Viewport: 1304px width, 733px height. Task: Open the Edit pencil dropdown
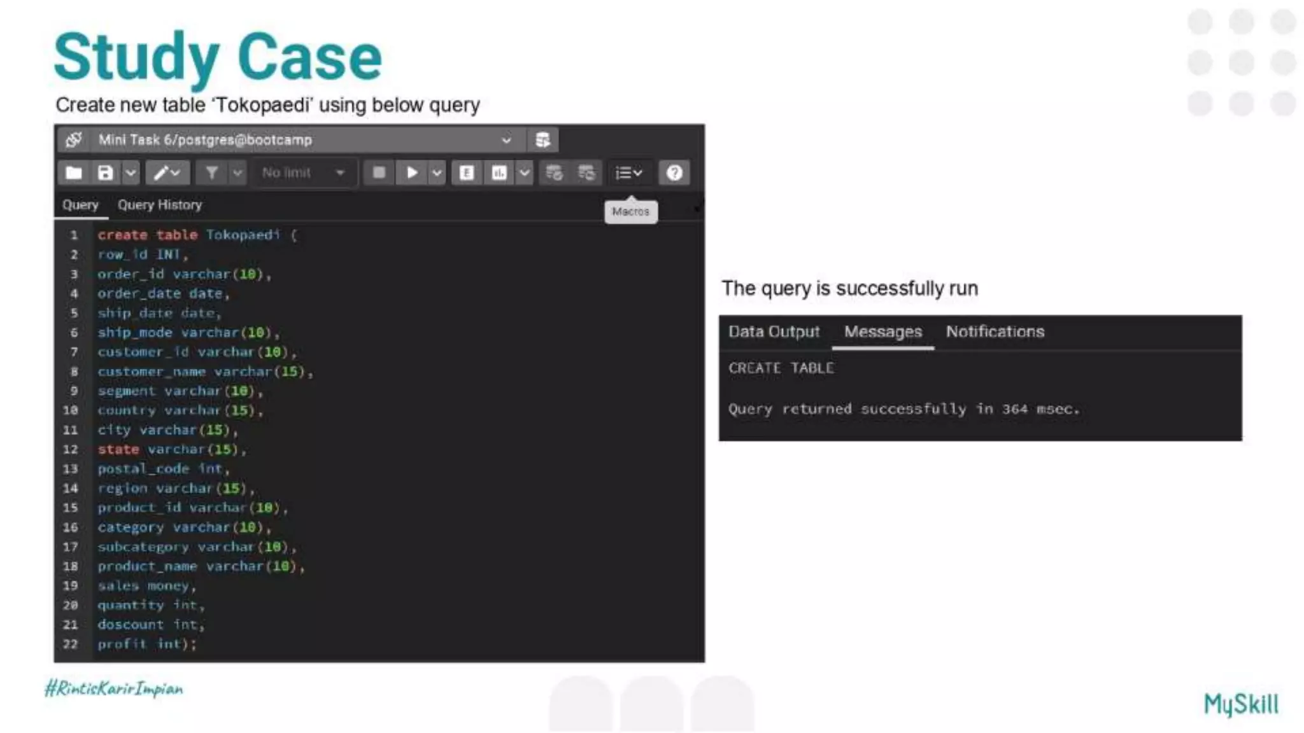167,172
